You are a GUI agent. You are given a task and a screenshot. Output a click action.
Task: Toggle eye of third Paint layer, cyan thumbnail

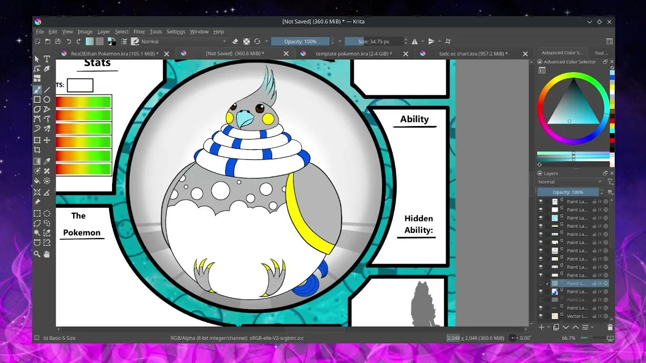click(541, 218)
